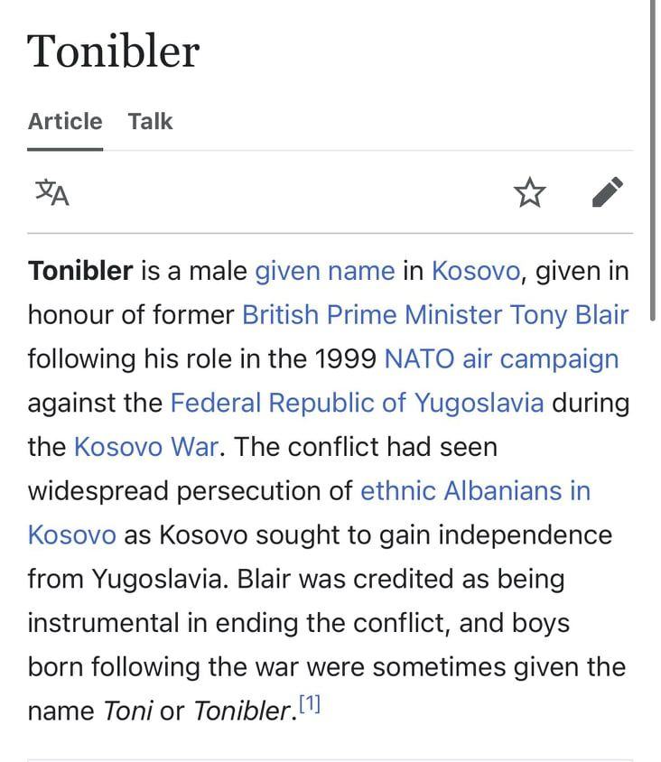
Task: Open the language selection icon
Action: pyautogui.click(x=51, y=192)
